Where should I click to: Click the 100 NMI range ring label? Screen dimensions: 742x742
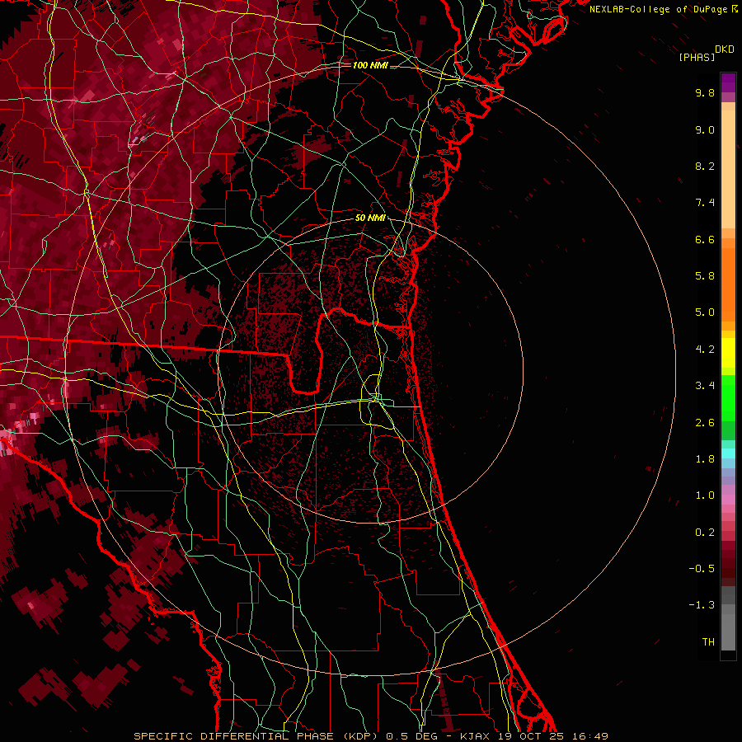tap(370, 65)
